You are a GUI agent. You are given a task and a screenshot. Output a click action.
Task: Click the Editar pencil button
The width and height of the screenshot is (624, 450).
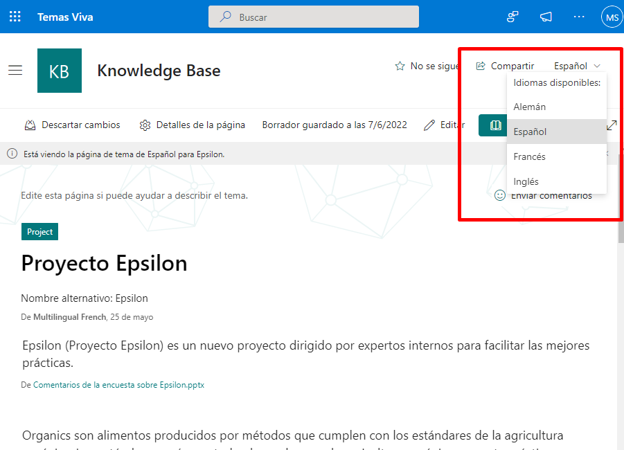(444, 125)
